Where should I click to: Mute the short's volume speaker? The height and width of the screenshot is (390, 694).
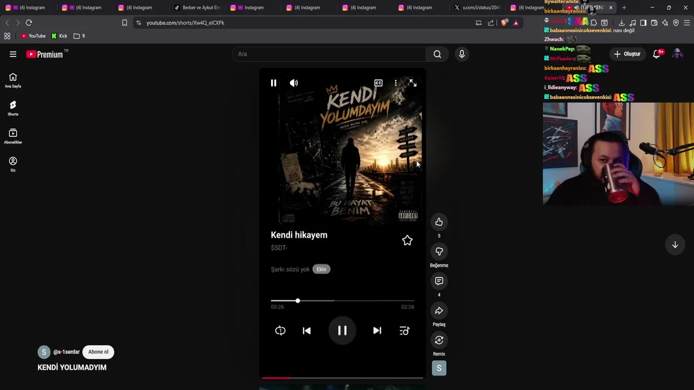click(294, 83)
